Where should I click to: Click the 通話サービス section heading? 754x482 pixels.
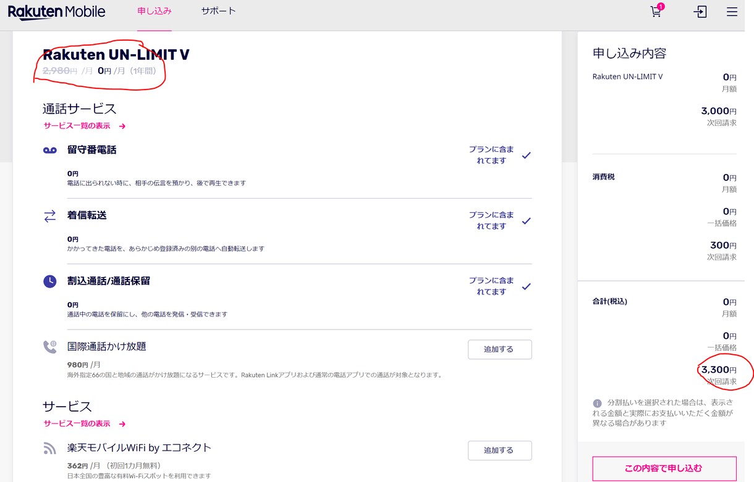point(79,109)
